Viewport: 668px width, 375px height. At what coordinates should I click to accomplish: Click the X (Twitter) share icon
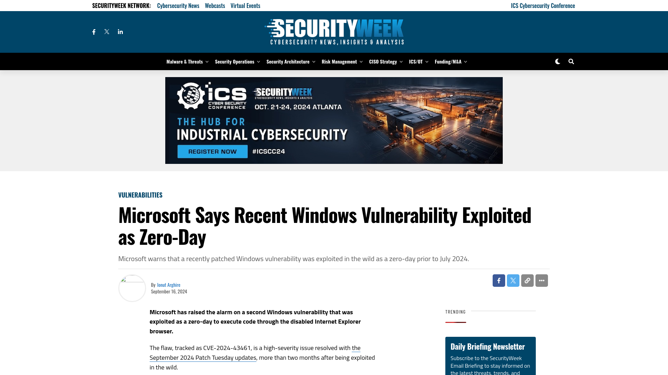(513, 280)
